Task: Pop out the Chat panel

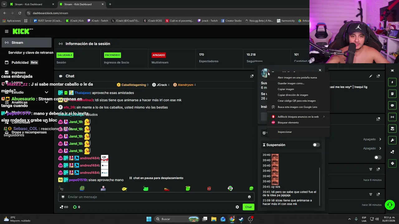Action: tap(252, 76)
